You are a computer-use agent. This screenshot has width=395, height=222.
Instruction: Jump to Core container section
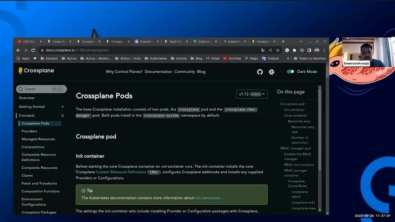pos(295,115)
